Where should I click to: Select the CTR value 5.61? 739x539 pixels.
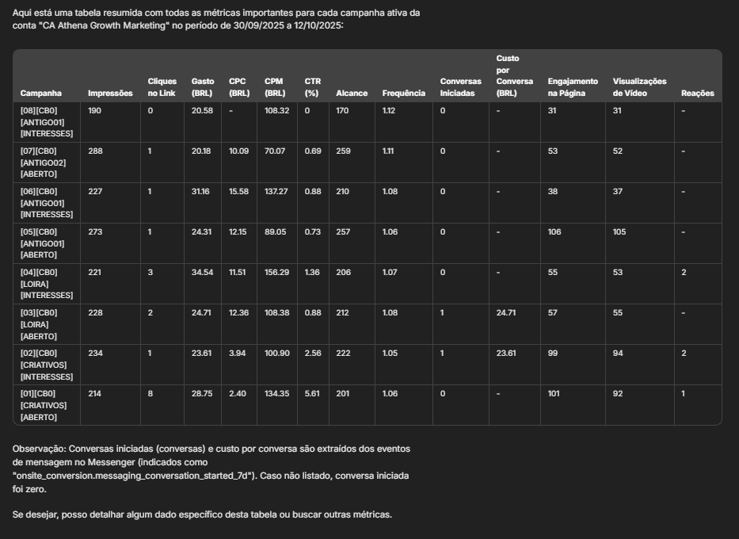click(x=312, y=394)
